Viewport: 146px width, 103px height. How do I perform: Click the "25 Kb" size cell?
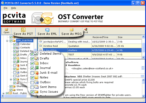129,46
